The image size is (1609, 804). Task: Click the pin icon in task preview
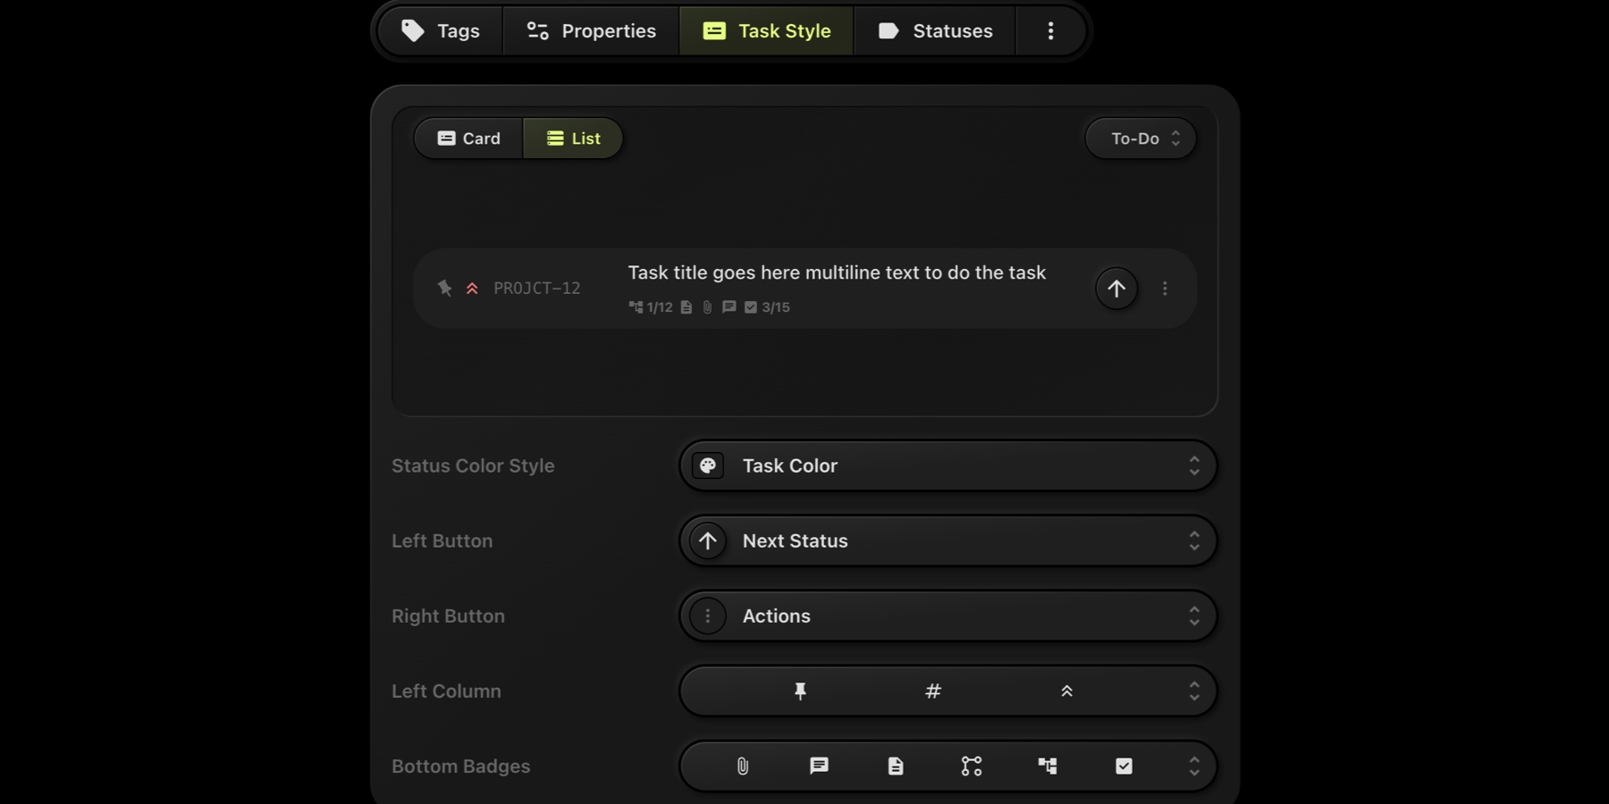pyautogui.click(x=444, y=288)
